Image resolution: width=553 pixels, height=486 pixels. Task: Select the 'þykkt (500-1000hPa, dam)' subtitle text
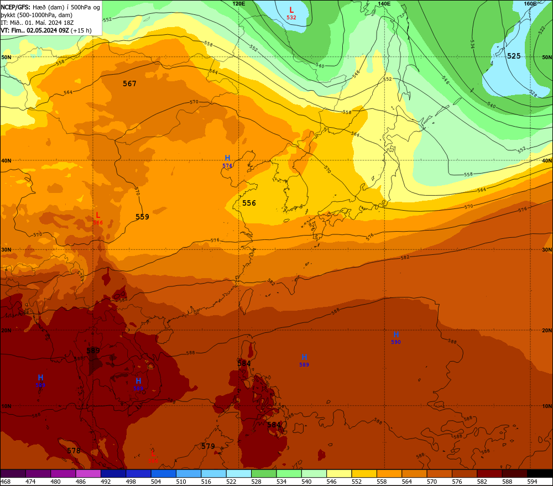coord(36,15)
